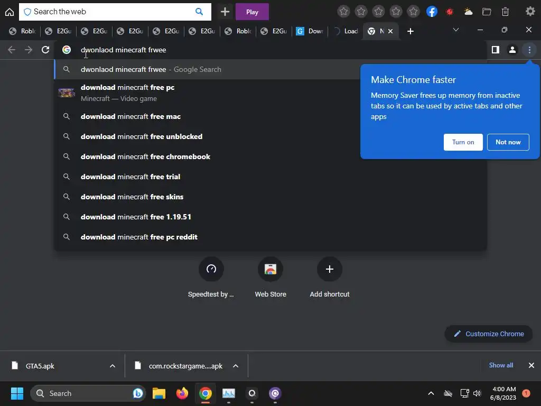Expand the tab list chevron
This screenshot has width=541, height=406.
click(456, 30)
